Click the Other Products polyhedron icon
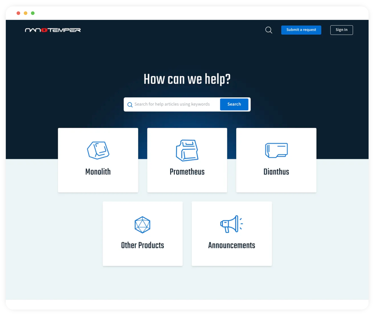The image size is (375, 315). 143,225
